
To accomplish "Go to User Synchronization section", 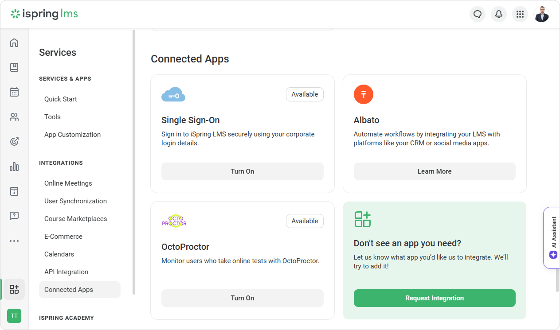I will coord(75,201).
